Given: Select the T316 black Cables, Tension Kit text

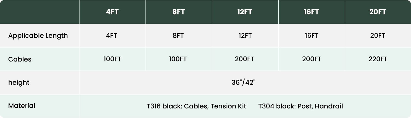Looking at the screenshot, I should [x=196, y=106].
